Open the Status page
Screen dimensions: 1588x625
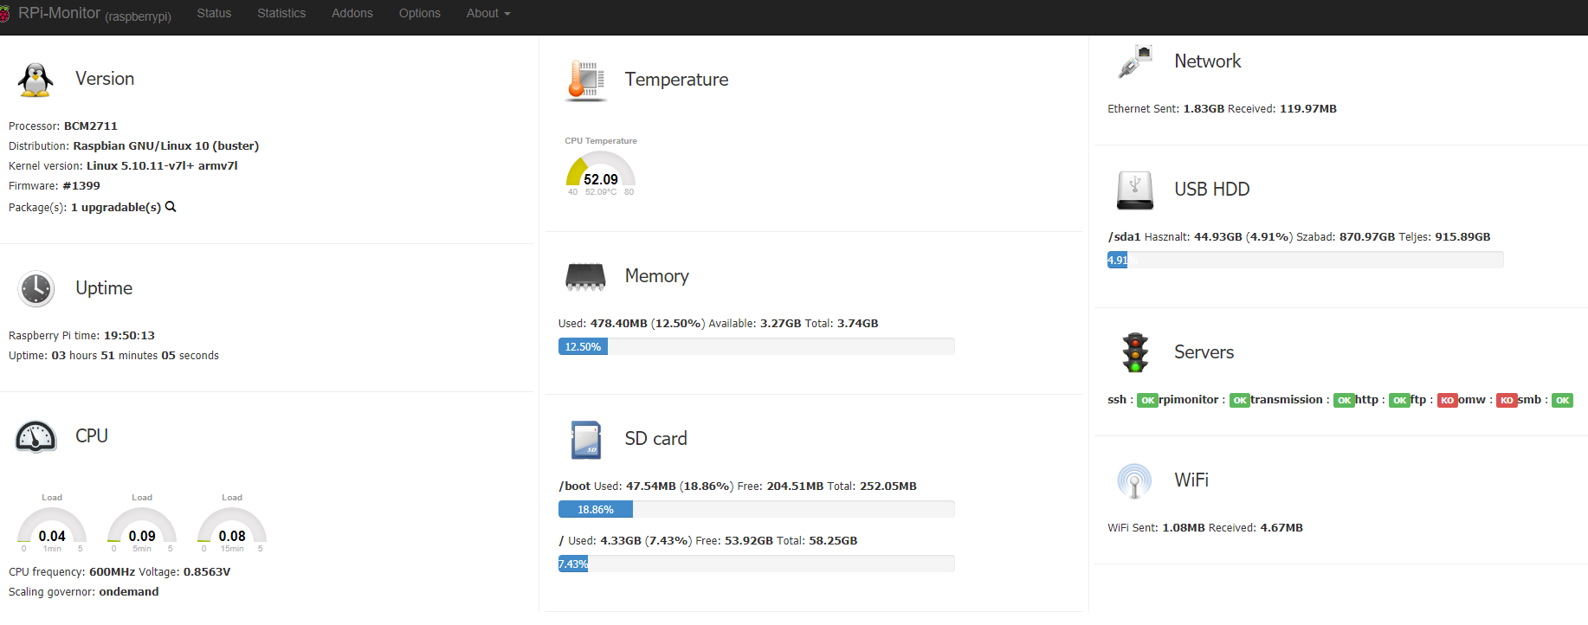pos(214,13)
